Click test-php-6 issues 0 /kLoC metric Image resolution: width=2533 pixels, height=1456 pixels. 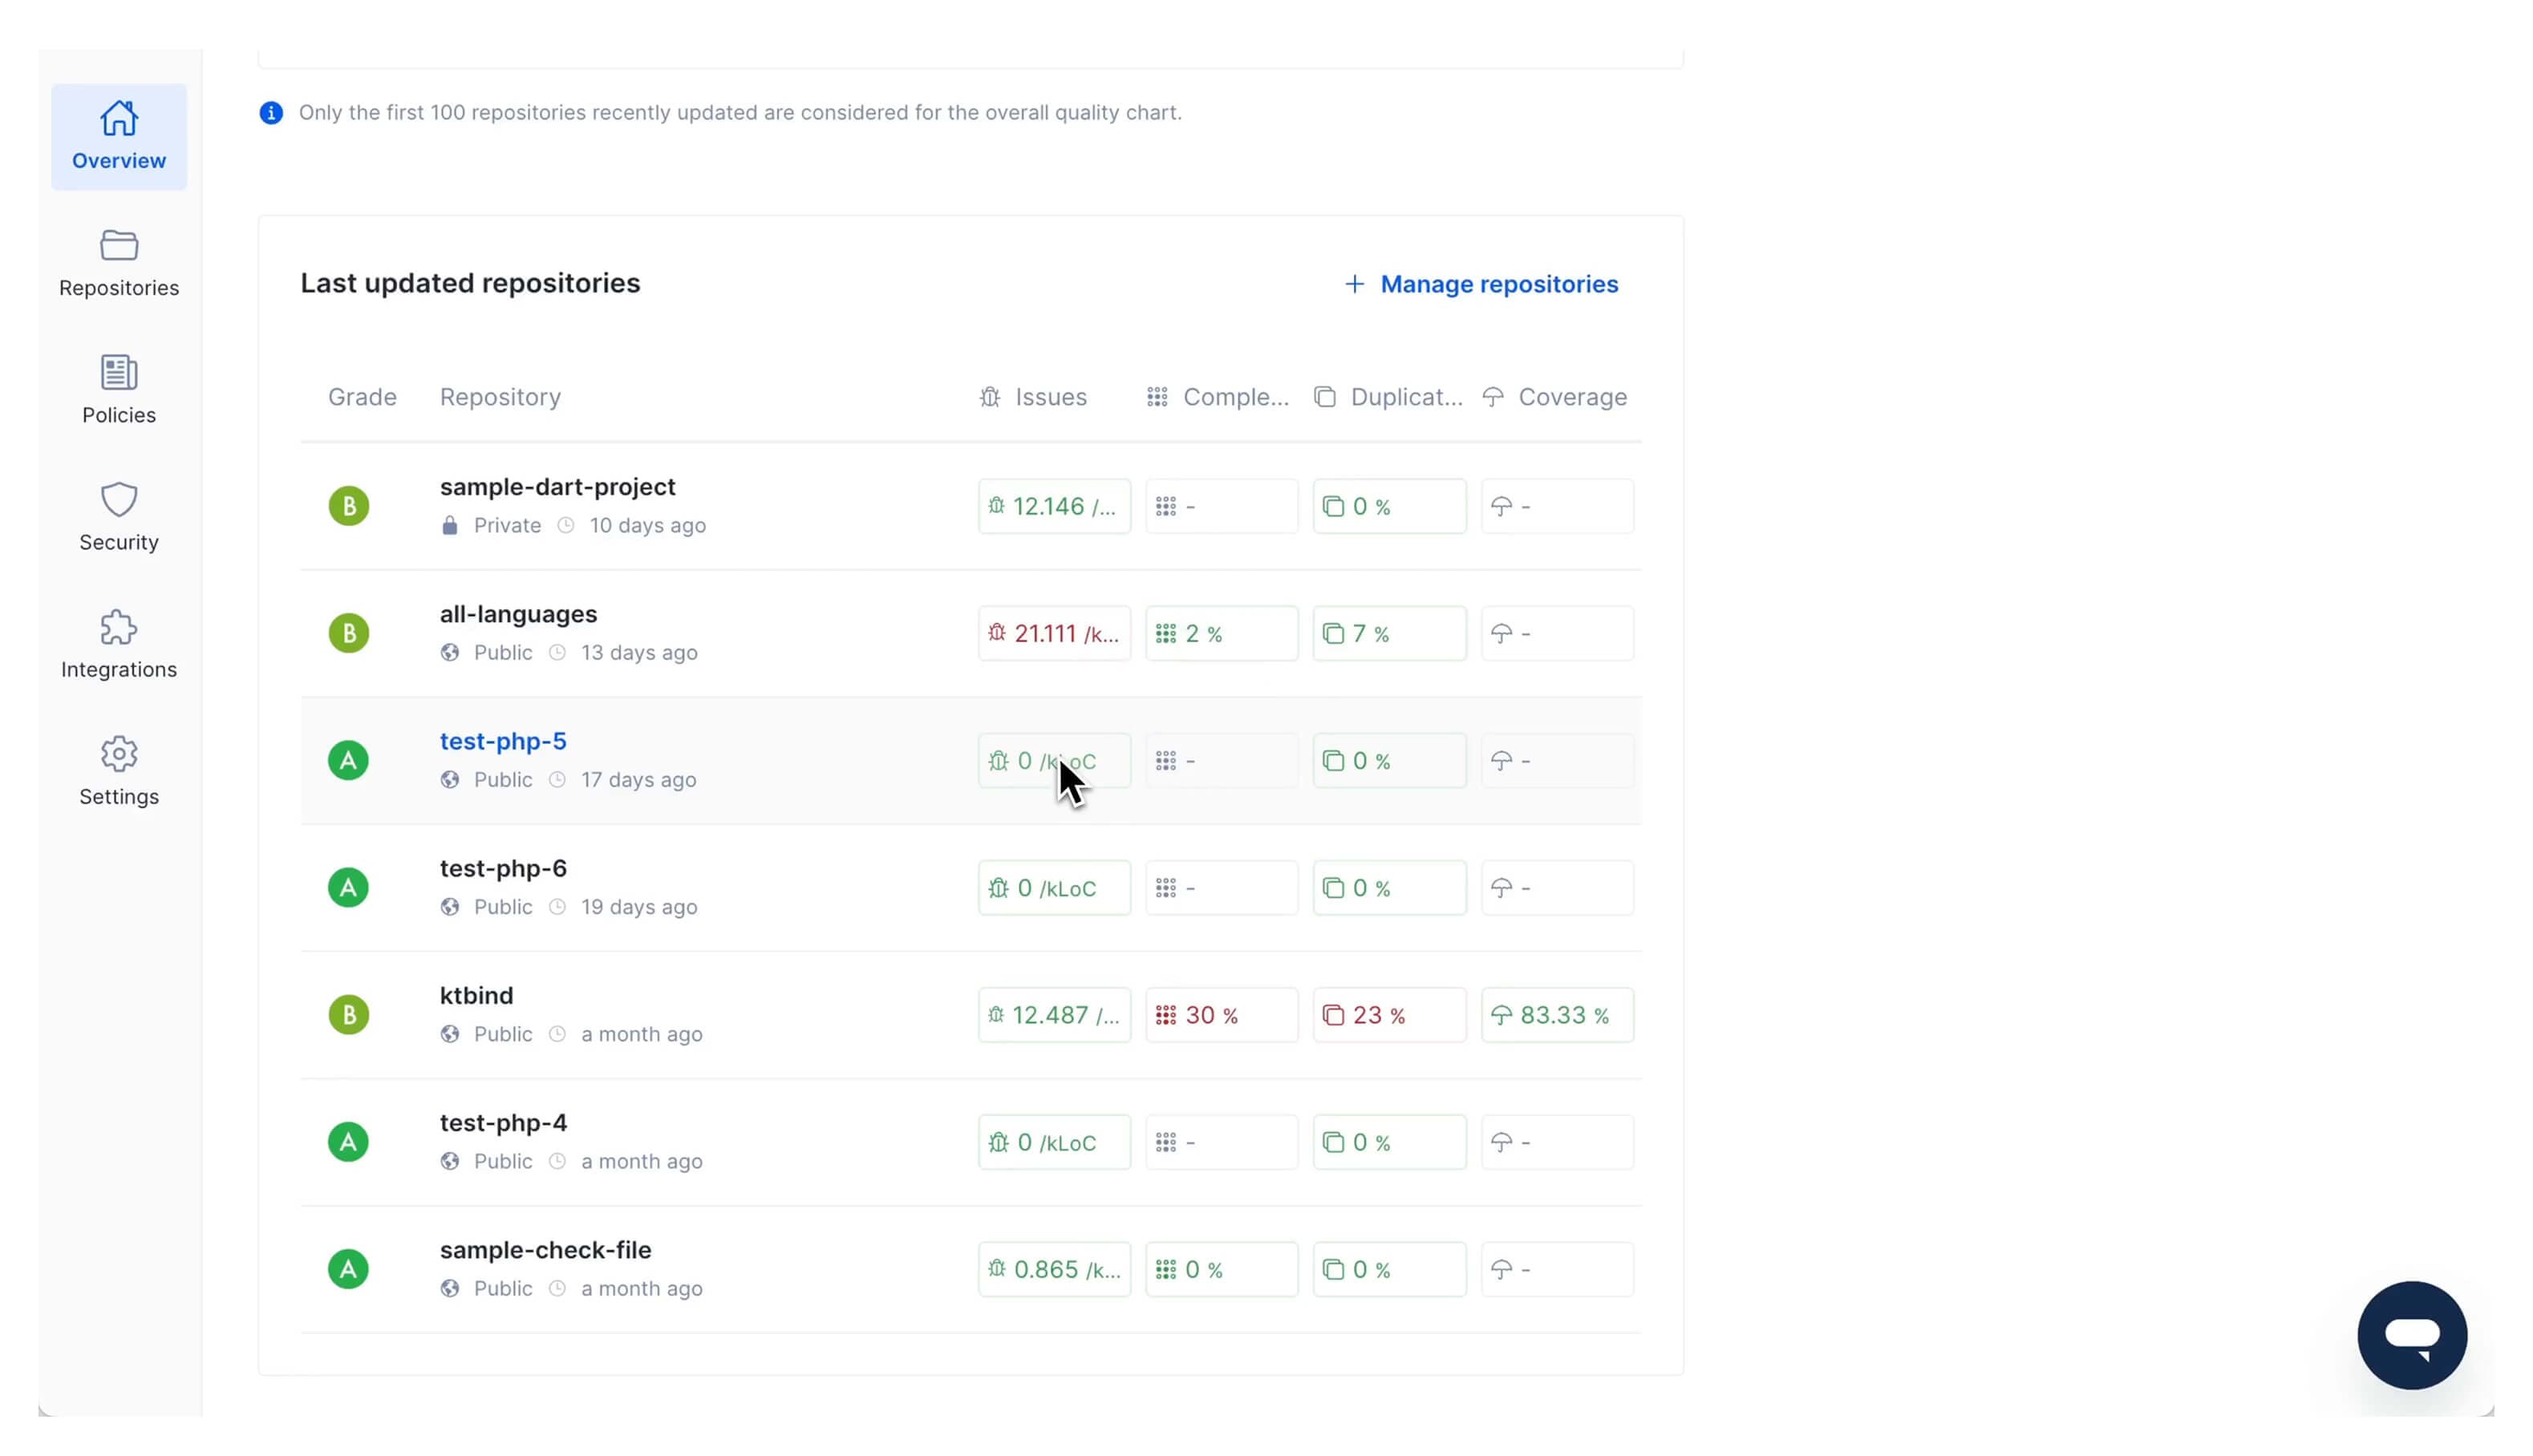click(1053, 887)
